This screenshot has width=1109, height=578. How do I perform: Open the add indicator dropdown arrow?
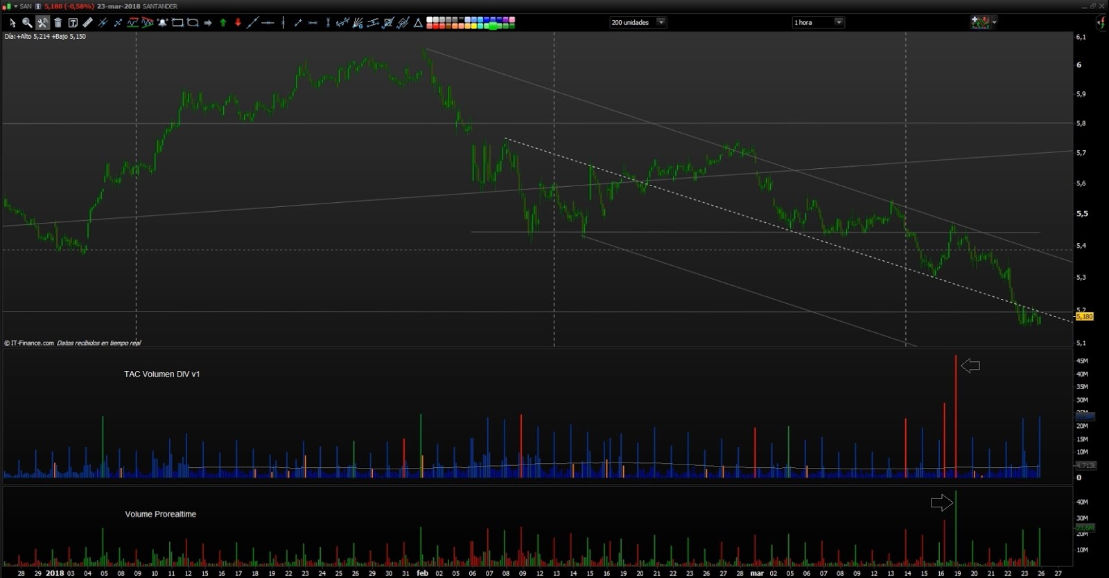[994, 23]
